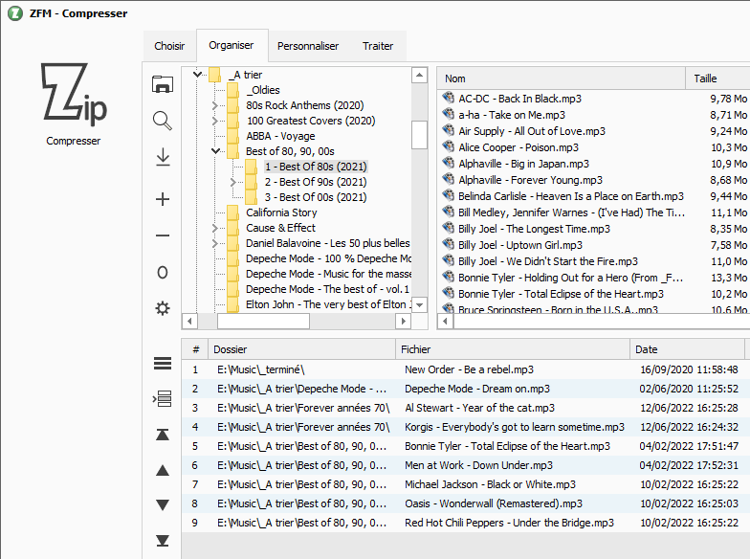Viewport: 750px width, 559px height.
Task: Click file icon of Air Supply track
Action: pyautogui.click(x=448, y=130)
